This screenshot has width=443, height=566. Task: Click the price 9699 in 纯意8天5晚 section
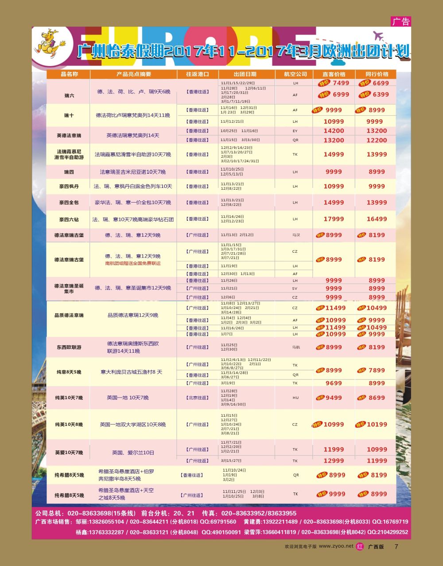pos(334,383)
